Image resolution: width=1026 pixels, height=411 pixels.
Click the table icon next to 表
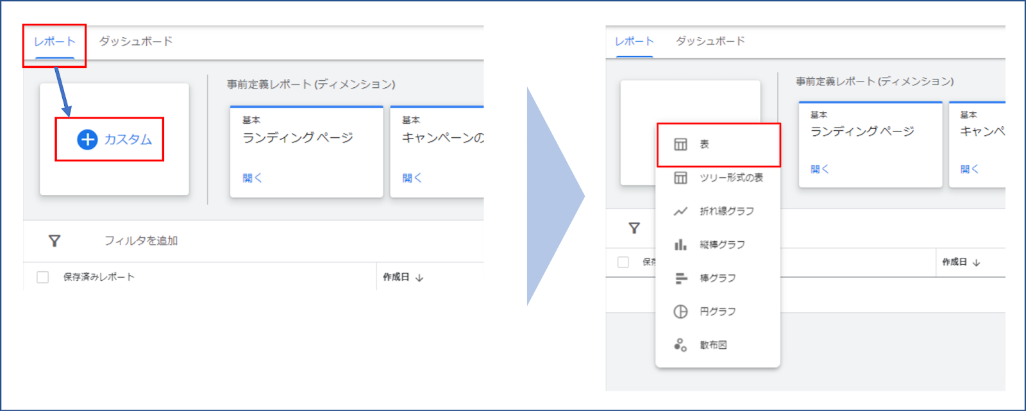[x=680, y=144]
